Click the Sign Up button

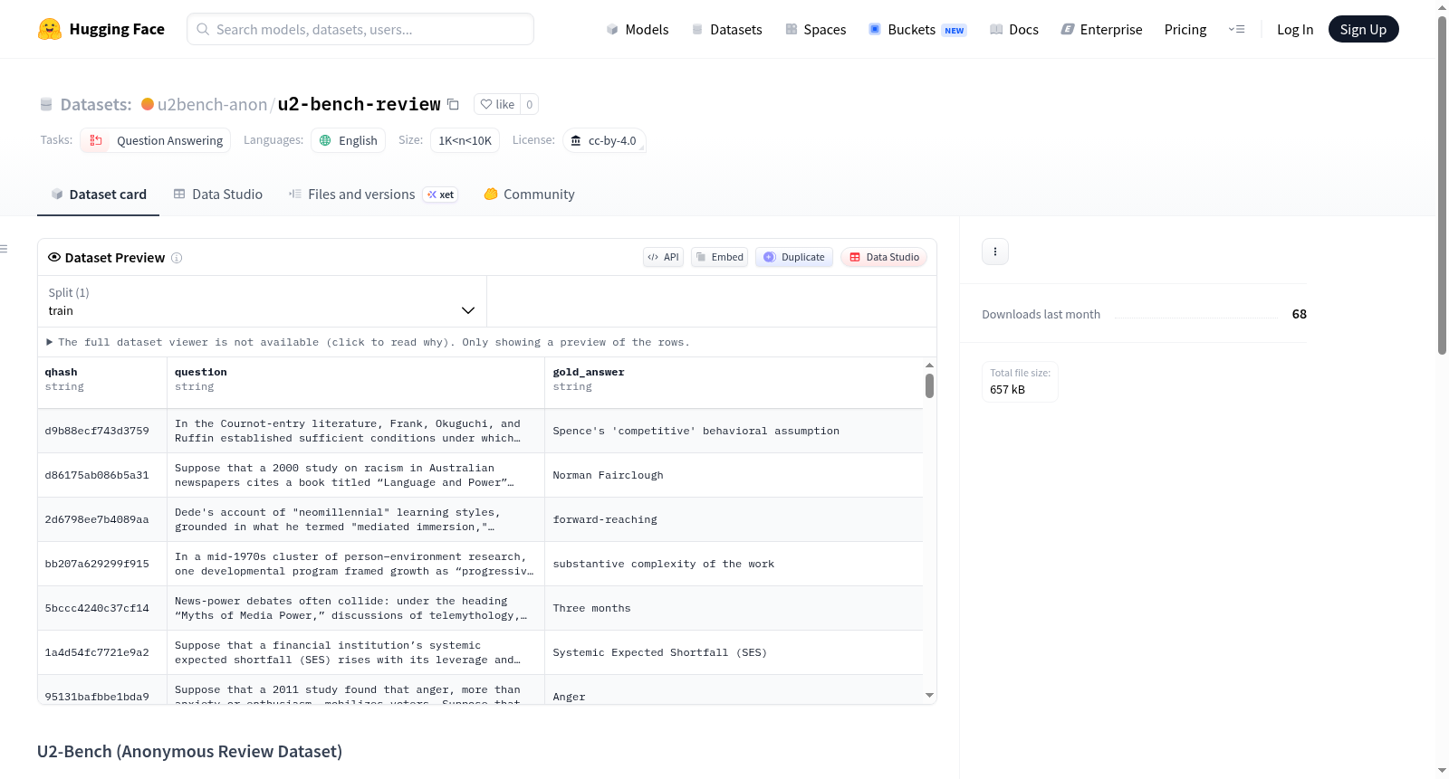tap(1363, 29)
